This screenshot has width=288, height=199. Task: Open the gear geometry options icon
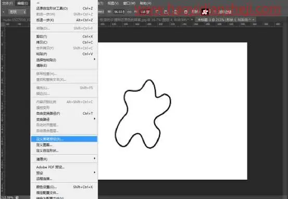[x=186, y=12]
